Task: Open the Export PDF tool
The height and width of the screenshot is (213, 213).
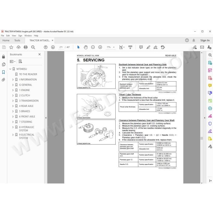Action: (x=210, y=63)
